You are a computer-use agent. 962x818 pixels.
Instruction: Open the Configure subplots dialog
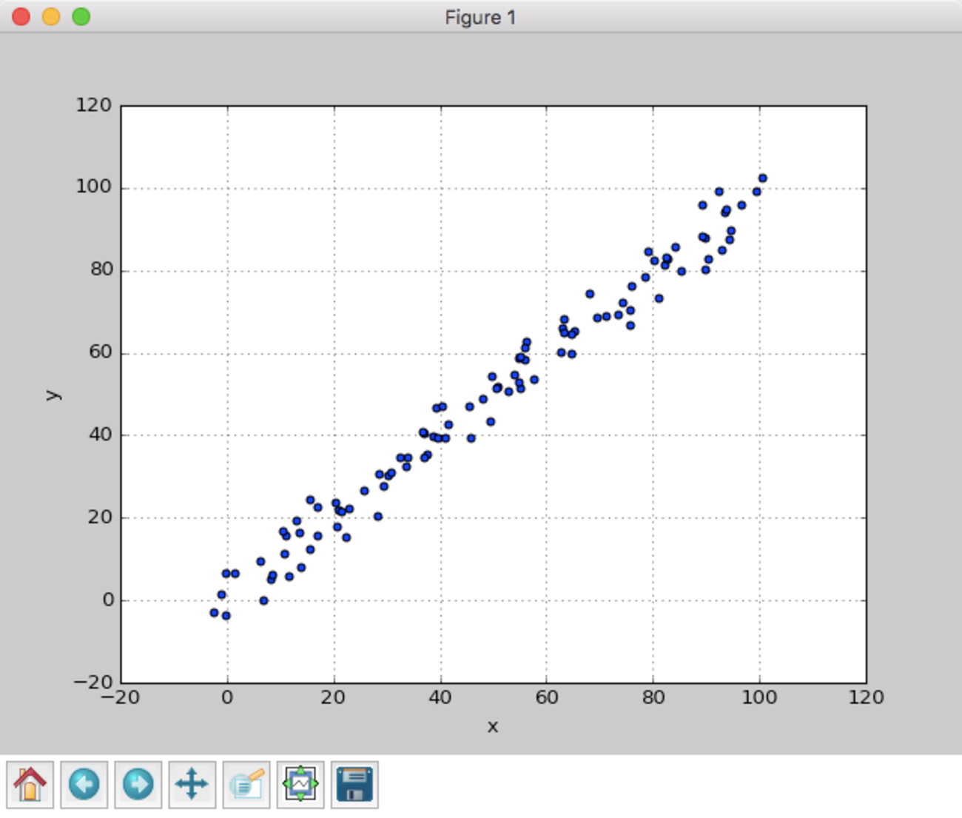[300, 784]
